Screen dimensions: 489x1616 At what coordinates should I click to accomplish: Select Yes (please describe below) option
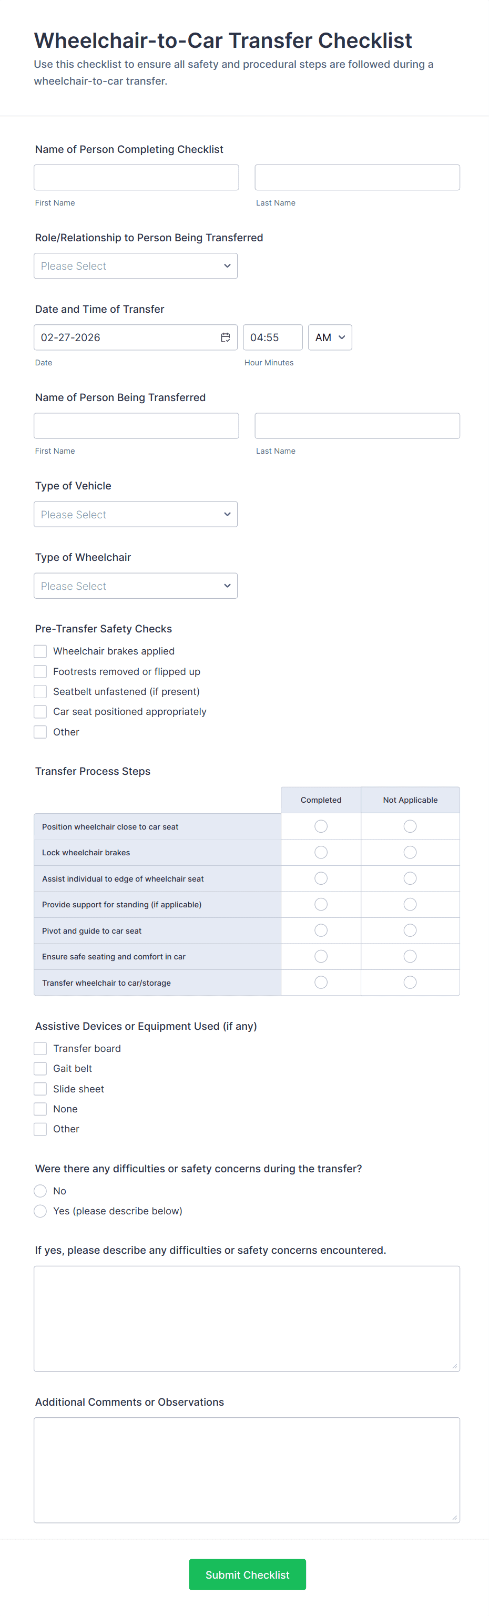(40, 1211)
